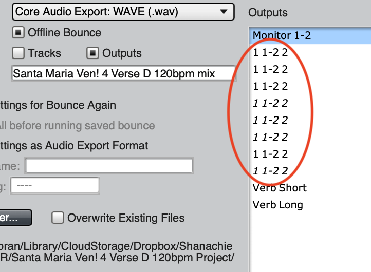Open the Core Audio Export format dropdown
Screen dimensions: 371x272
122,11
